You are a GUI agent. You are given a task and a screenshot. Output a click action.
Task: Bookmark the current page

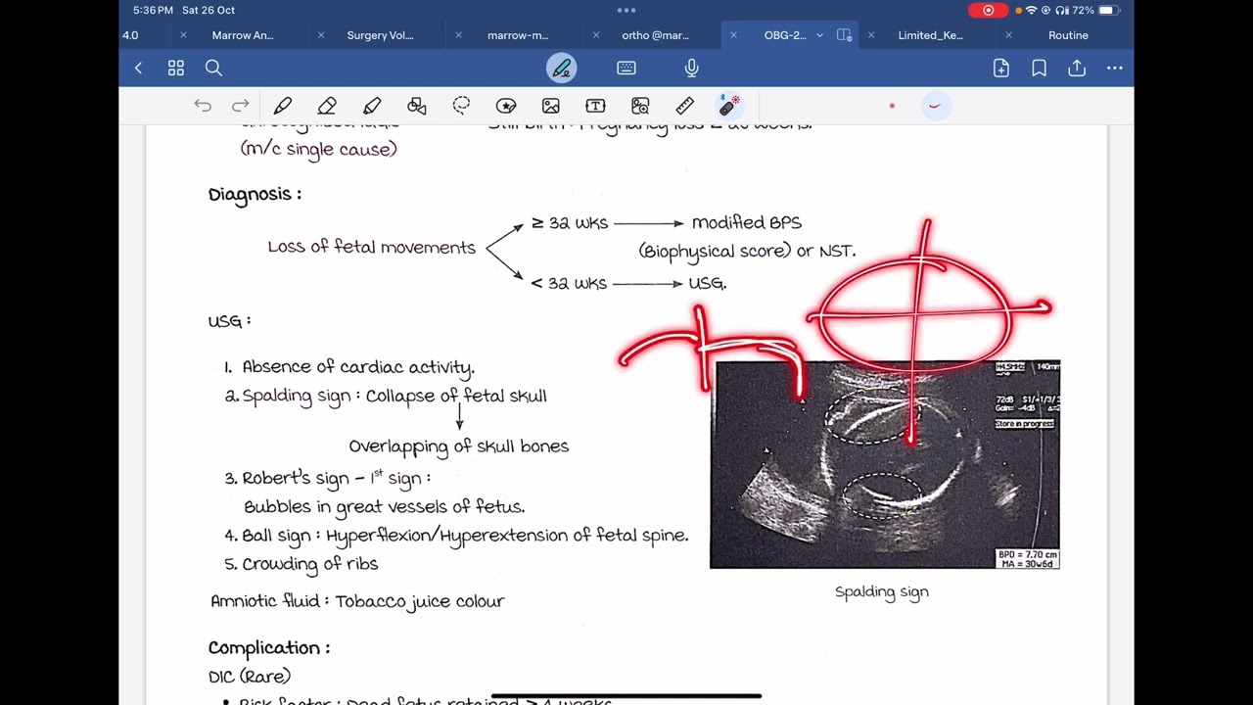click(1039, 68)
